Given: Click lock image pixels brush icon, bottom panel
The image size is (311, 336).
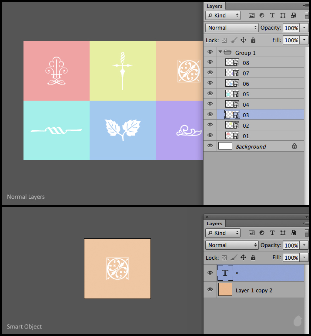Looking at the screenshot, I should click(x=234, y=258).
